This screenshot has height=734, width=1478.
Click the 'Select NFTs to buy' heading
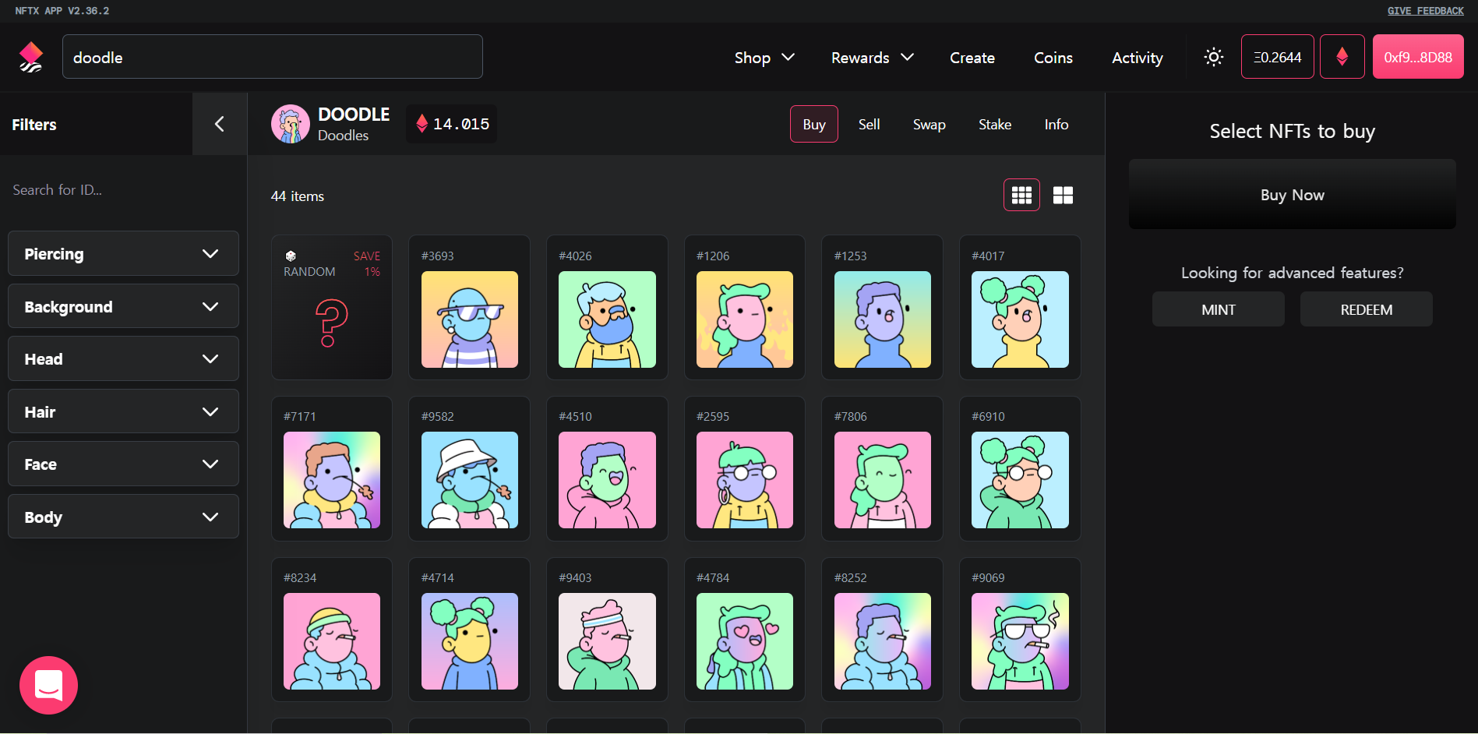tap(1292, 131)
